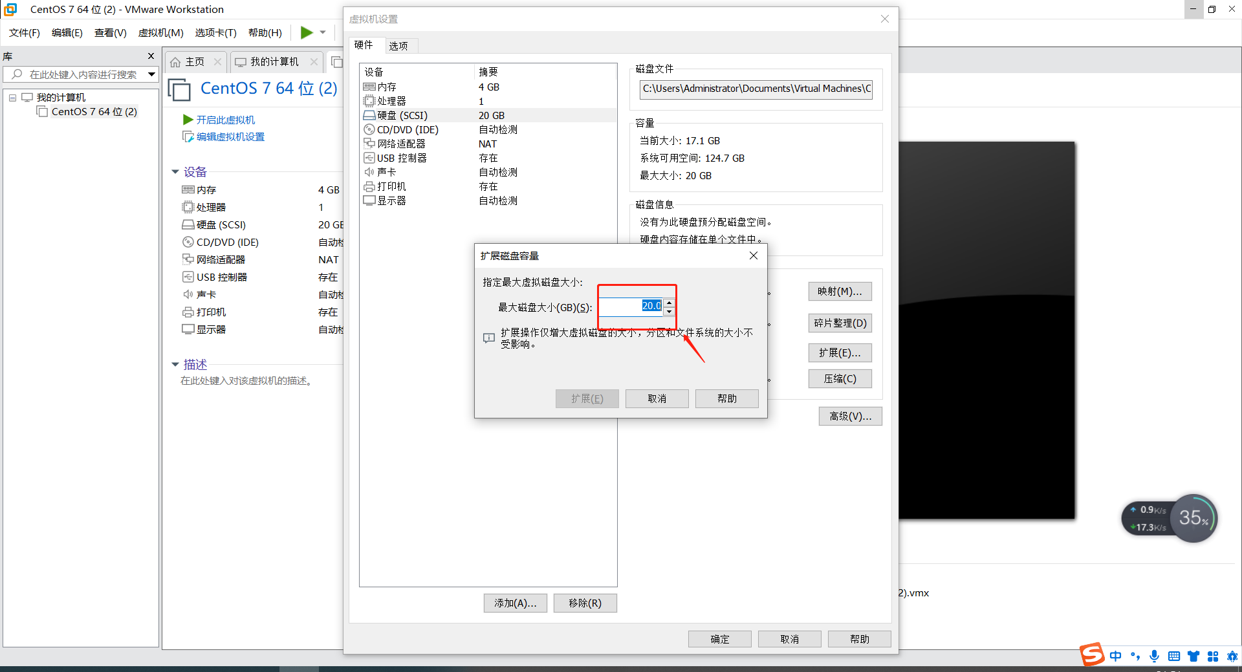
Task: Click 显示器 icon in main window device list
Action: click(188, 329)
